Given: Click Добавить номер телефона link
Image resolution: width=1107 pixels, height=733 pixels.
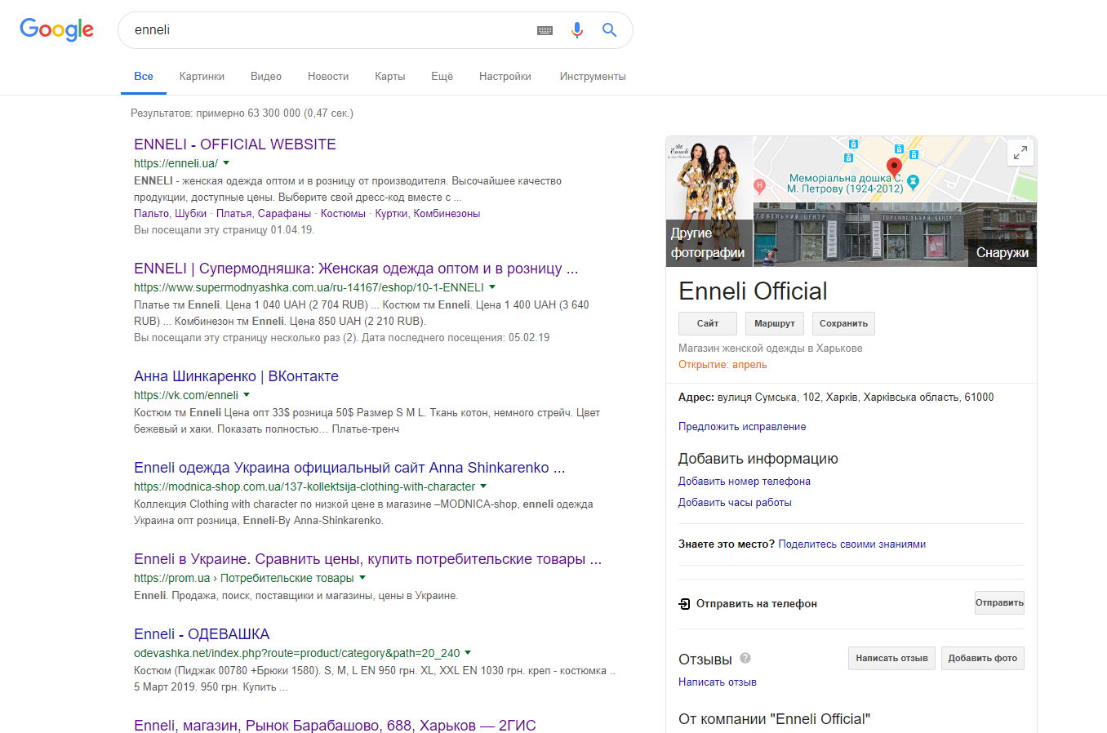Looking at the screenshot, I should [x=745, y=482].
